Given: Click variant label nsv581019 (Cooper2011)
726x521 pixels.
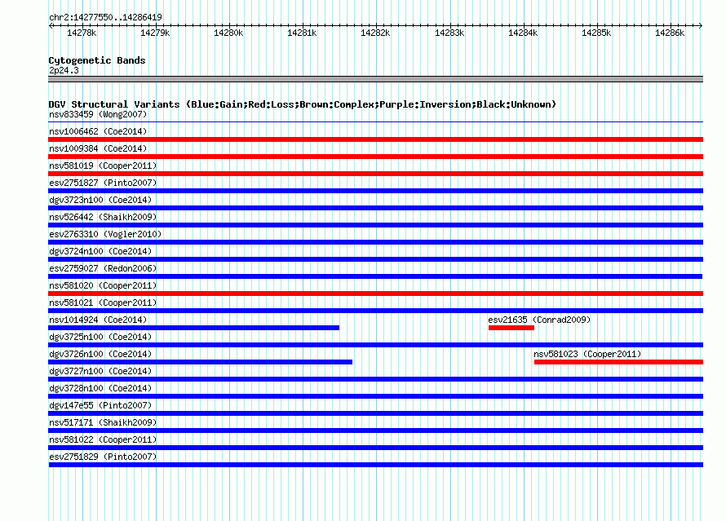Looking at the screenshot, I should [103, 166].
